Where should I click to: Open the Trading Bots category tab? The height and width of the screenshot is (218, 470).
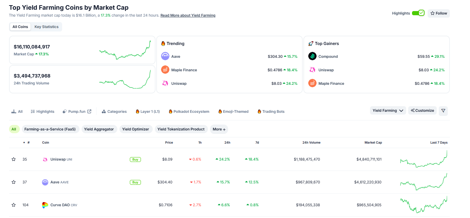pos(271,111)
